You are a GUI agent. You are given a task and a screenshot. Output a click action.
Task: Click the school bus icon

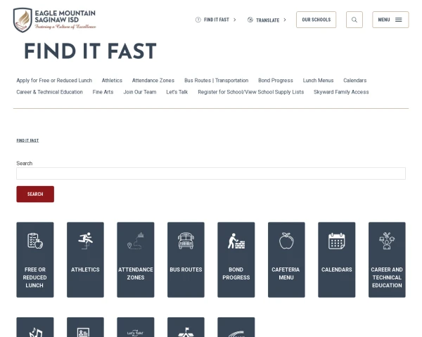[x=186, y=241]
